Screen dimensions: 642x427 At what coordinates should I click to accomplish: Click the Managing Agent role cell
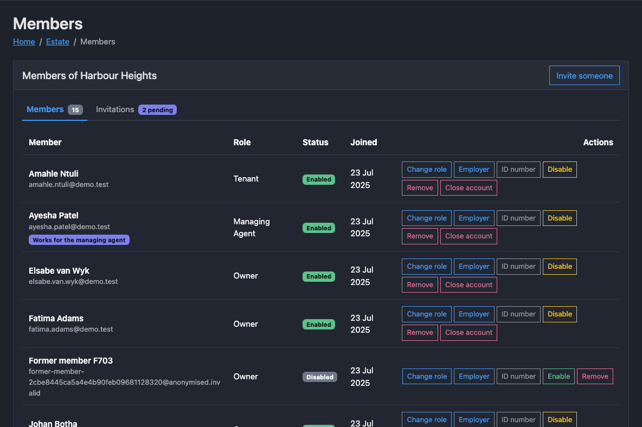click(x=252, y=228)
